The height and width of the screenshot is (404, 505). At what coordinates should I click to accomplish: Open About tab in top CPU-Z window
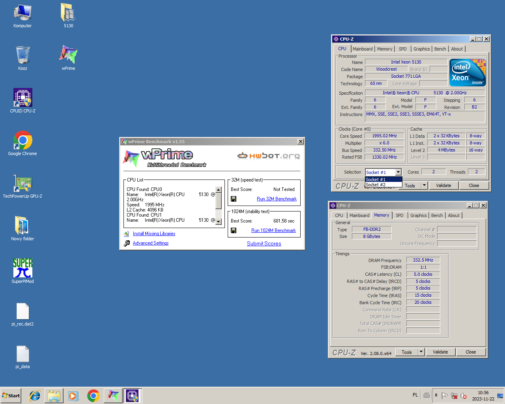457,49
